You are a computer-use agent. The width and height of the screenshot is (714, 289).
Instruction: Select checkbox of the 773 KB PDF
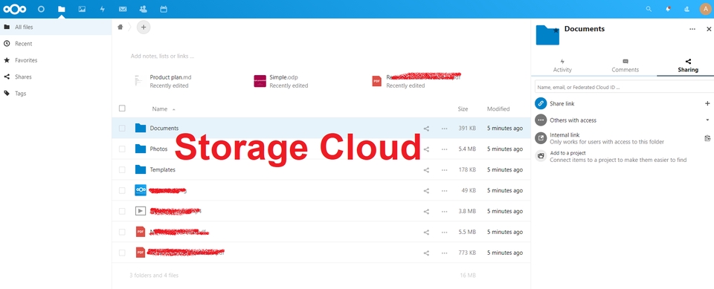(122, 253)
